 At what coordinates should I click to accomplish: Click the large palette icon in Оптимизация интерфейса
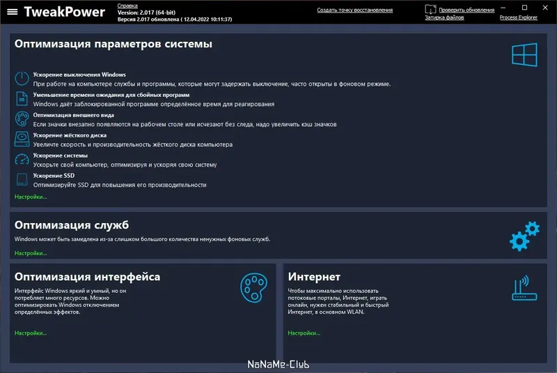[253, 288]
